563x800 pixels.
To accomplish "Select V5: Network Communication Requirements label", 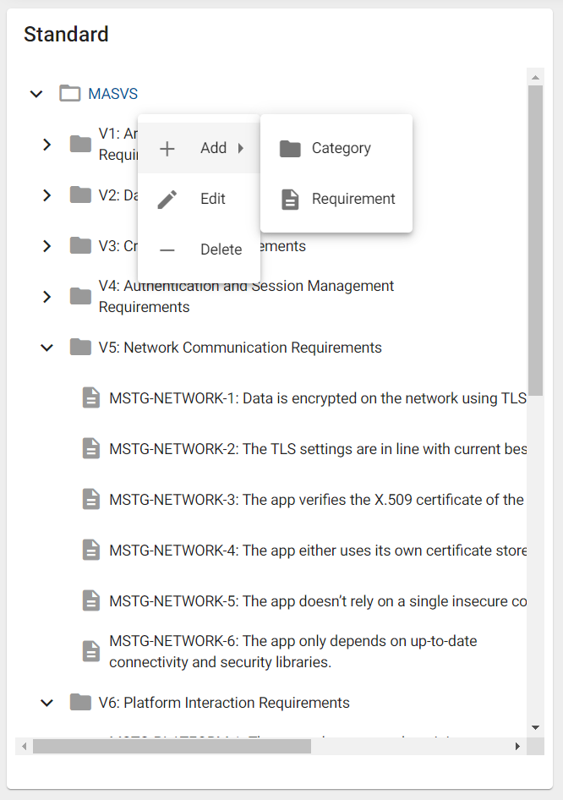I will [240, 348].
